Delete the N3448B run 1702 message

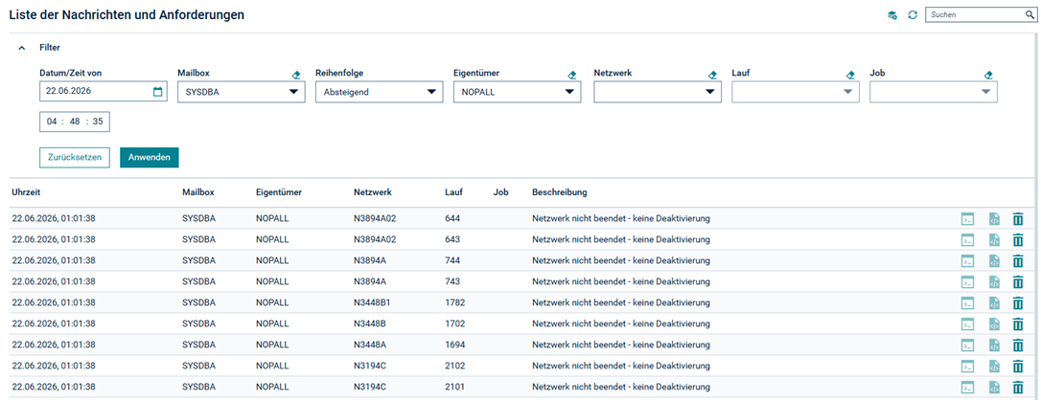tap(1018, 324)
